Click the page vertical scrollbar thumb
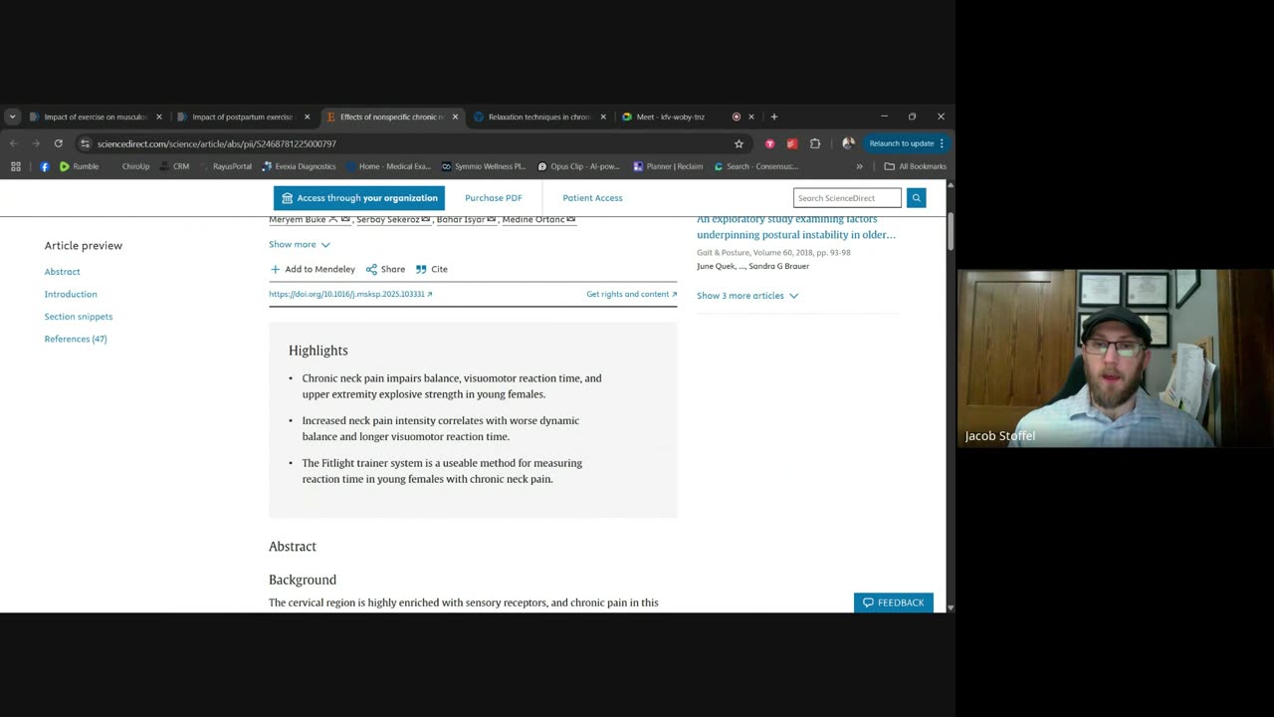The height and width of the screenshot is (717, 1274). point(951,231)
